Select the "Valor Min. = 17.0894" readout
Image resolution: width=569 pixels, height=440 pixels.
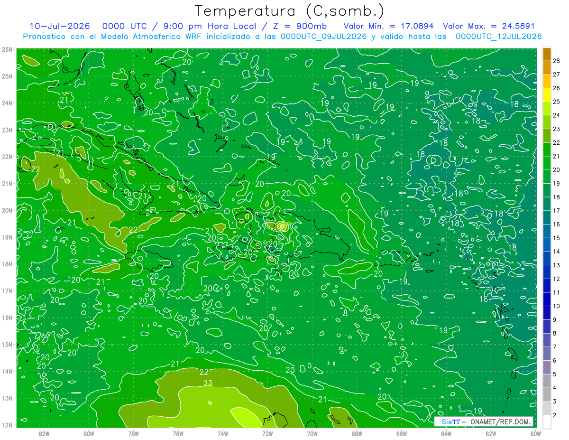pyautogui.click(x=389, y=26)
